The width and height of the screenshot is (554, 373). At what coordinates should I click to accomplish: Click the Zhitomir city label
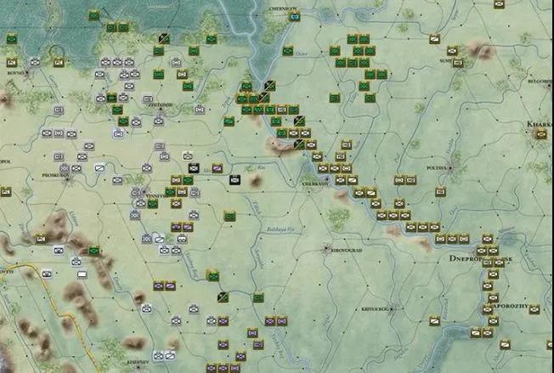point(161,105)
